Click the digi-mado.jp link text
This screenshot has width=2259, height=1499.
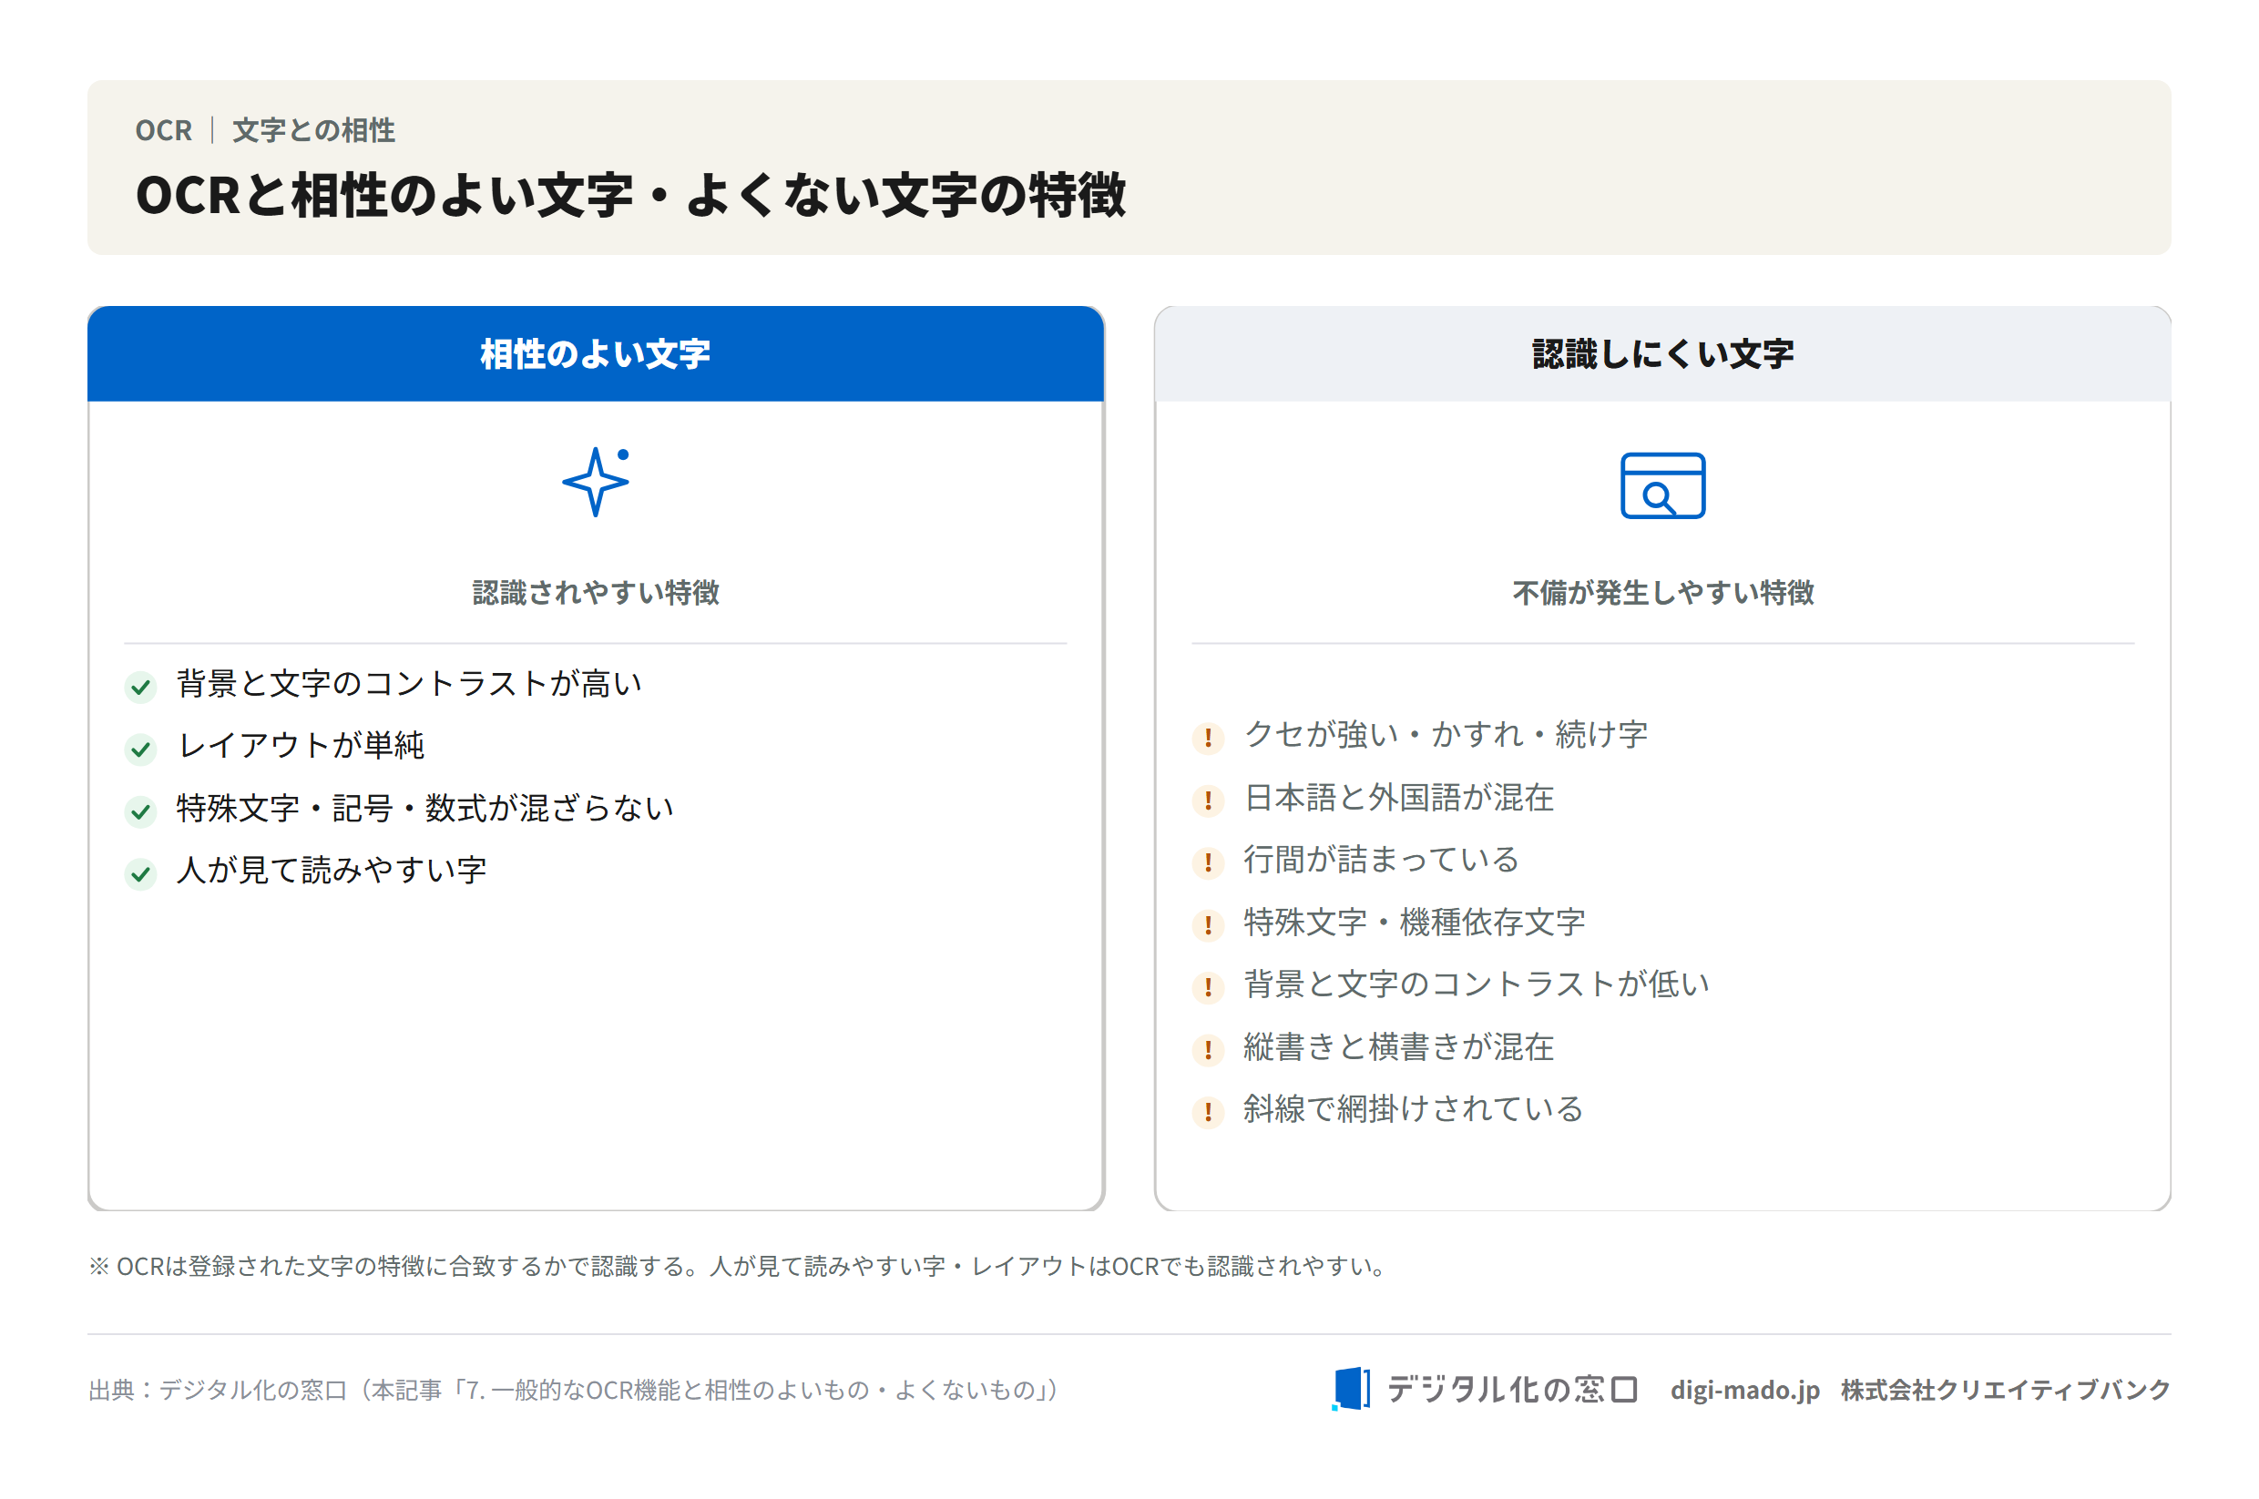[1743, 1389]
